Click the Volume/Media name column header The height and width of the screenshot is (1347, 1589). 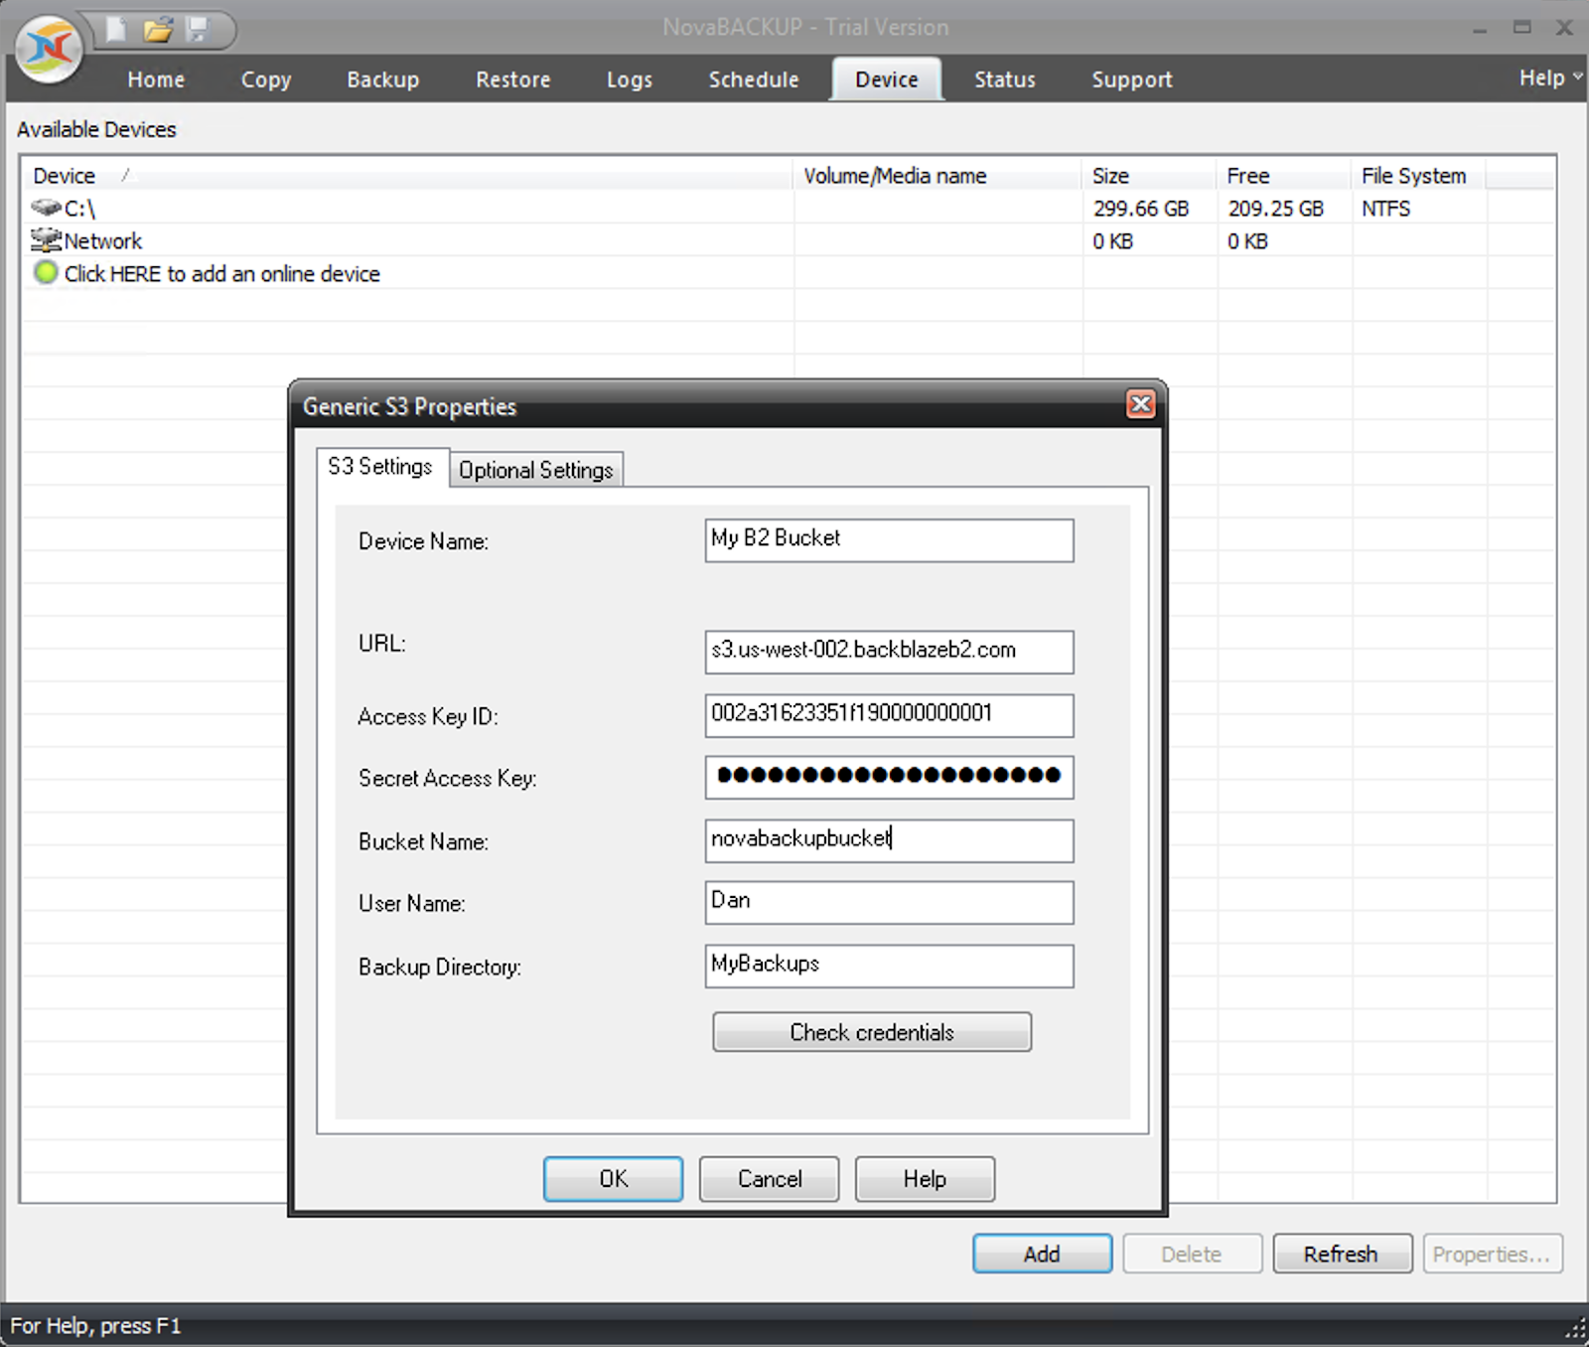tap(938, 176)
